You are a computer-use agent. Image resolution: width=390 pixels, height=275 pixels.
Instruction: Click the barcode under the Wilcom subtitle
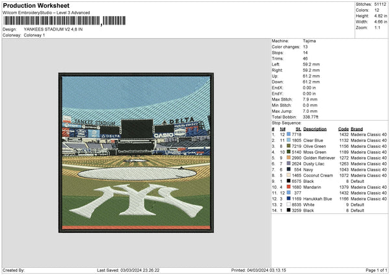click(64, 21)
